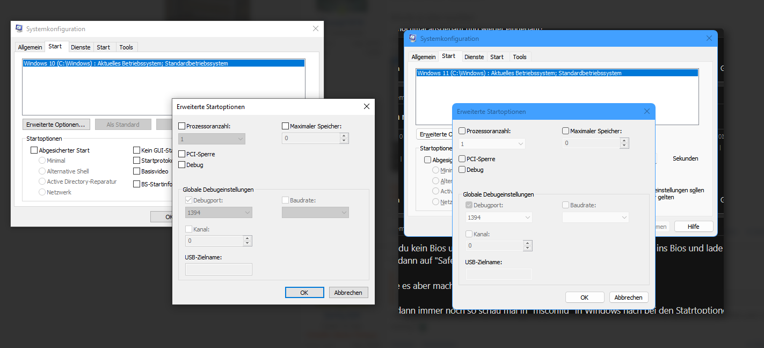The image size is (764, 348).
Task: Open the Baudrate dropdown in the white-titled dialog
Action: (315, 213)
